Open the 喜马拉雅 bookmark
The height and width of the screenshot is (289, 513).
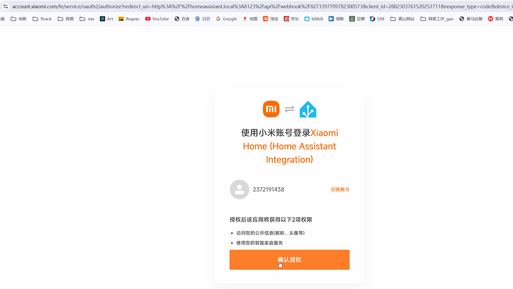click(471, 19)
